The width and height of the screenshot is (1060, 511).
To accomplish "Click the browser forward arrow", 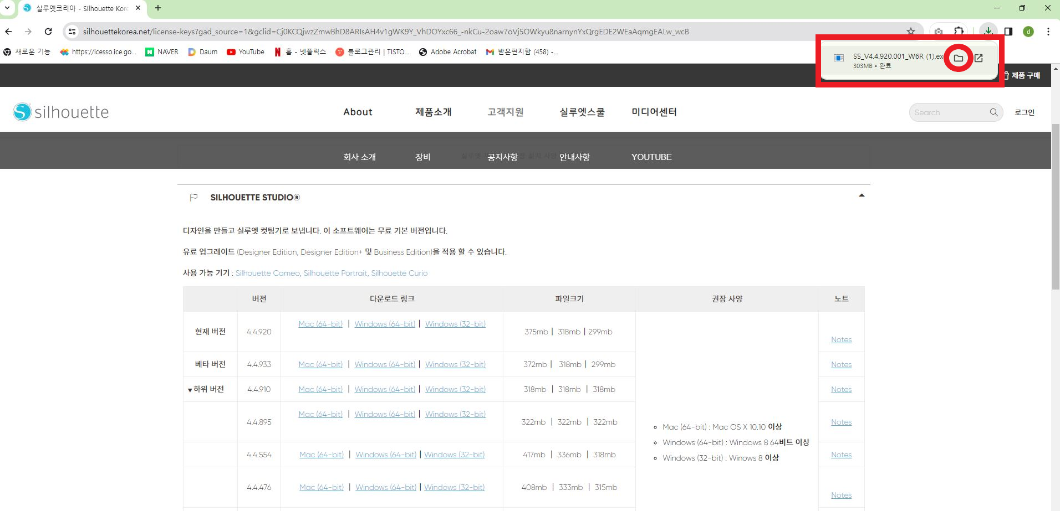I will tap(28, 32).
